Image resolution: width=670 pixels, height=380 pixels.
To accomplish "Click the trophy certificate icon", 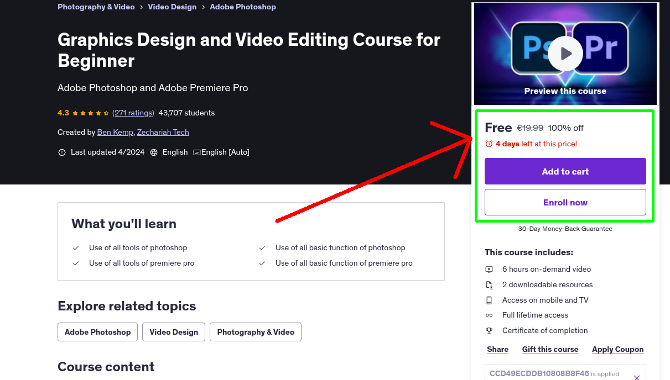I will point(489,331).
